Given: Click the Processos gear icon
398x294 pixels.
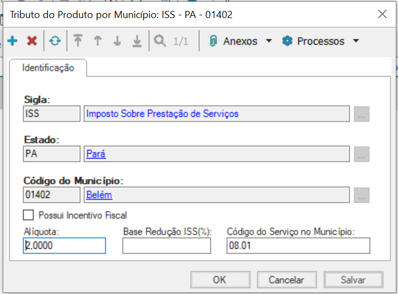Looking at the screenshot, I should point(287,41).
